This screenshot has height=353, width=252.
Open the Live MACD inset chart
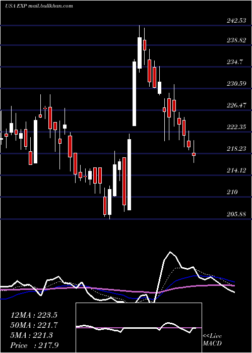pos(139,328)
